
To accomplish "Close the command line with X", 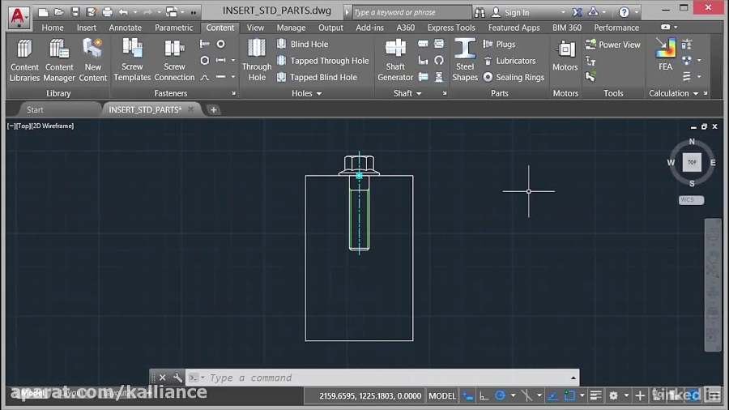I will [x=162, y=378].
